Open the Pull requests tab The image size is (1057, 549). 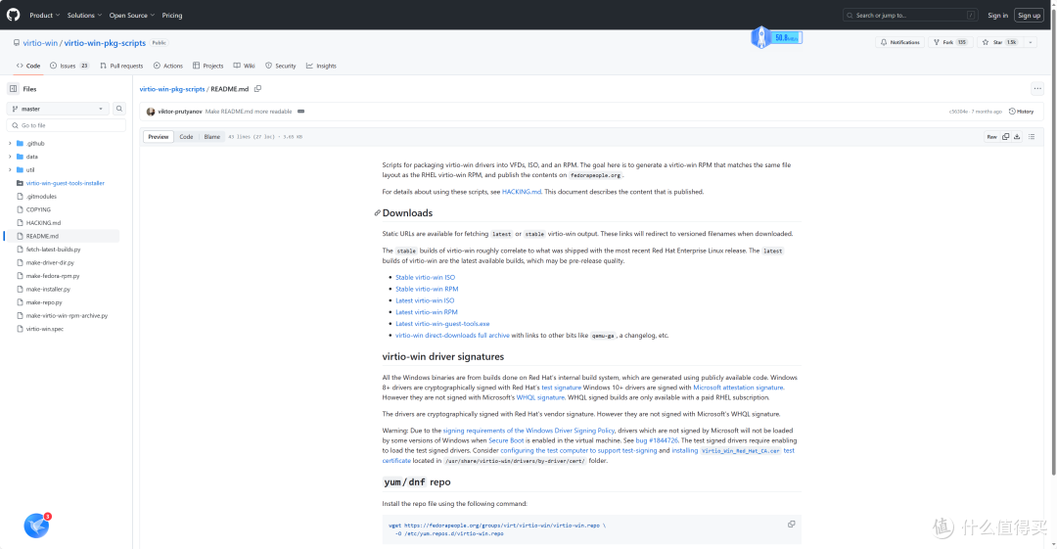click(121, 66)
